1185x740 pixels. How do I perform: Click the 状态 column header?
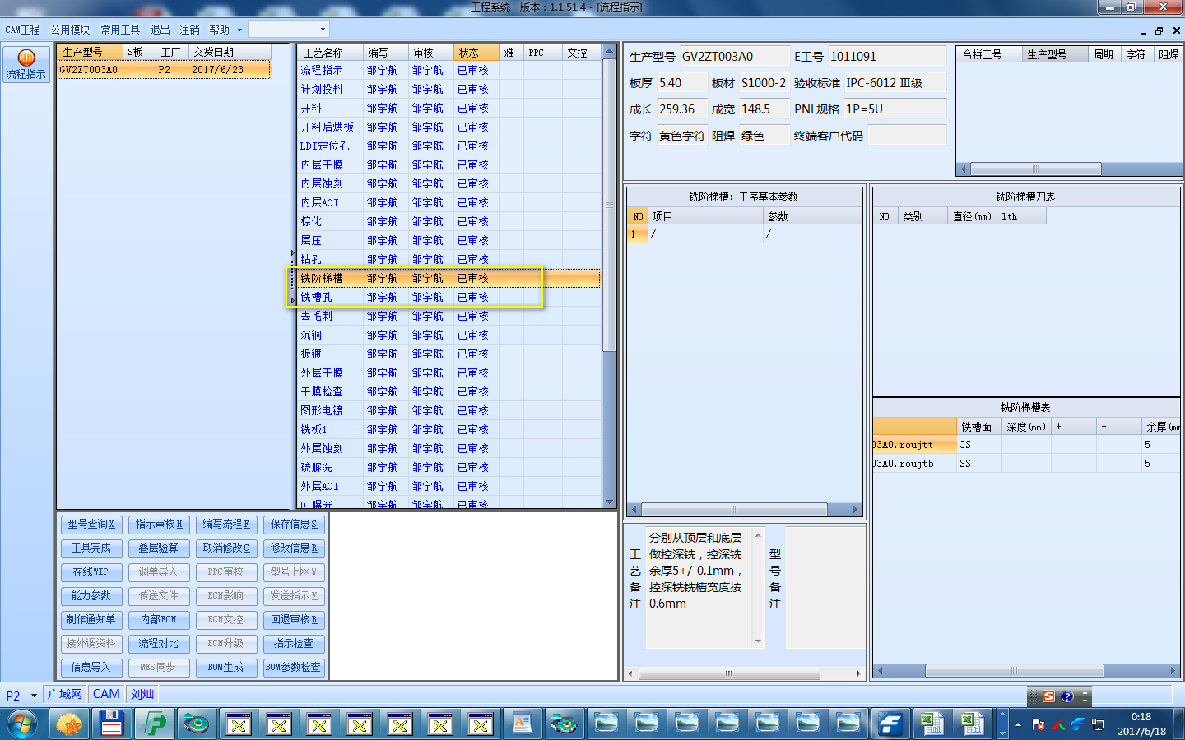[476, 53]
